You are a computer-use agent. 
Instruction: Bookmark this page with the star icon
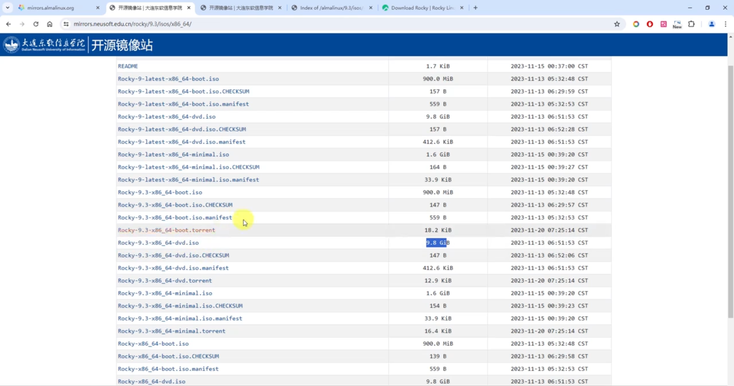(617, 24)
